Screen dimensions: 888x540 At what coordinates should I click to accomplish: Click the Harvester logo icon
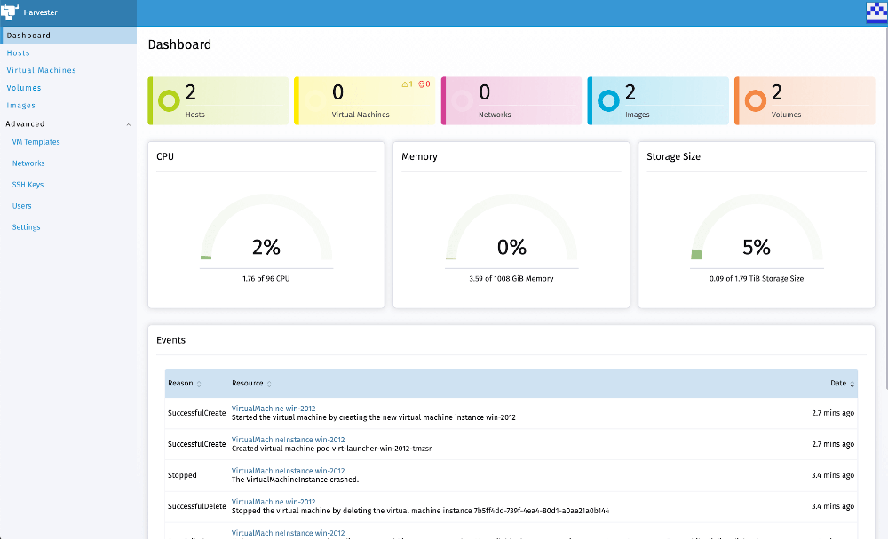click(x=11, y=13)
